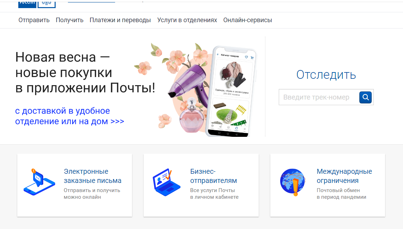Open the Отправить menu
The width and height of the screenshot is (403, 229).
click(34, 20)
